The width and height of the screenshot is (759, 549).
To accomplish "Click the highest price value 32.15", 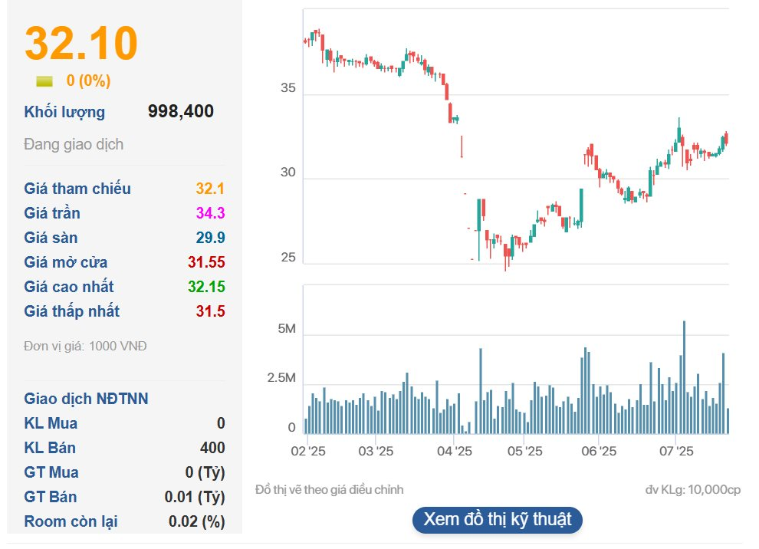I will tap(206, 287).
